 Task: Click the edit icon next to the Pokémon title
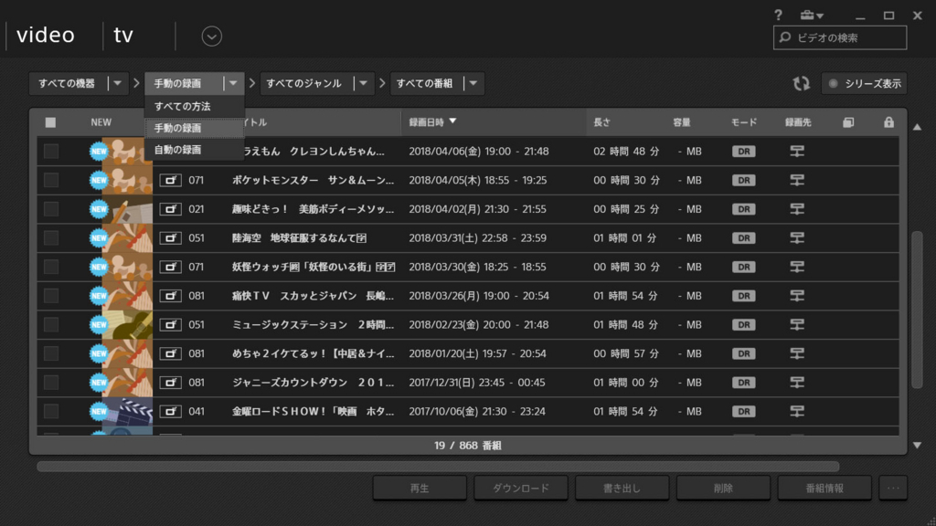(x=170, y=180)
